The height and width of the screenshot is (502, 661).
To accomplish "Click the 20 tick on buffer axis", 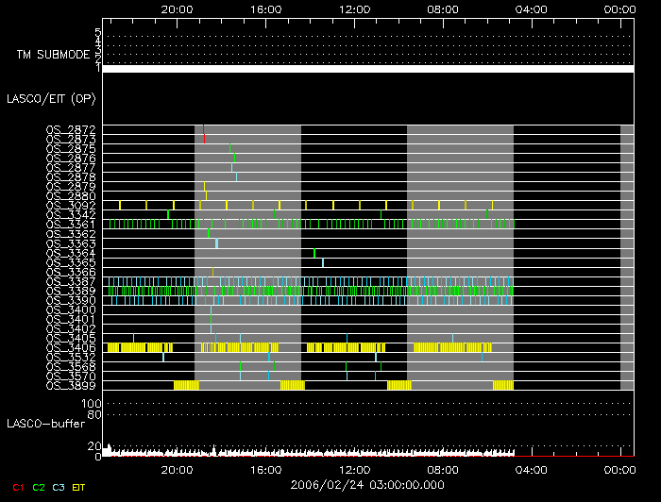I will coord(94,446).
